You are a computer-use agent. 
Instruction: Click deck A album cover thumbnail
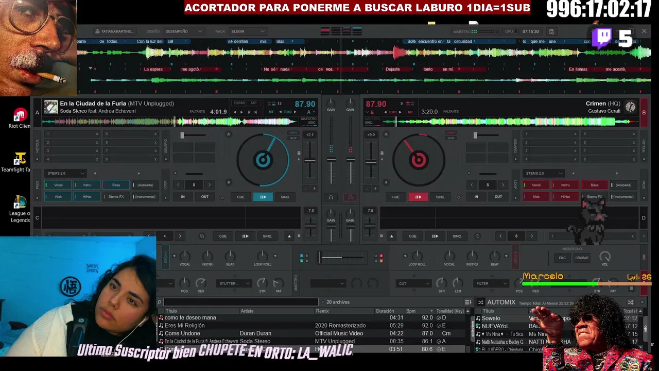coord(50,107)
